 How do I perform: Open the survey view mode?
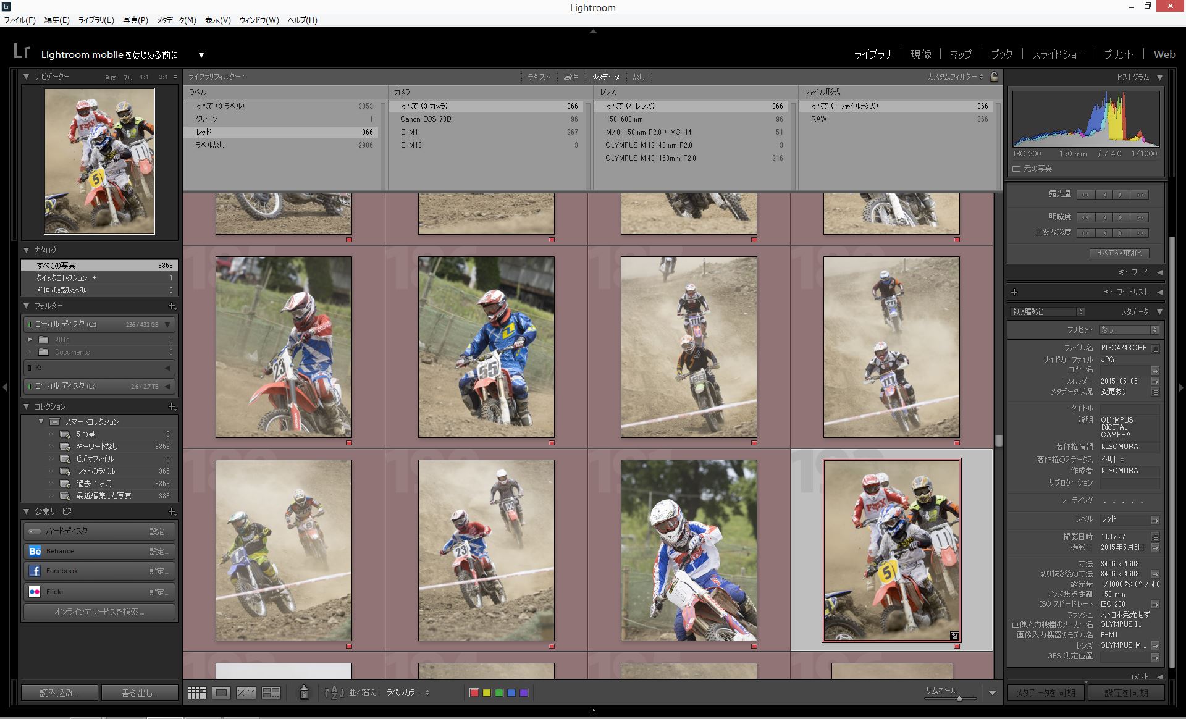(x=271, y=693)
